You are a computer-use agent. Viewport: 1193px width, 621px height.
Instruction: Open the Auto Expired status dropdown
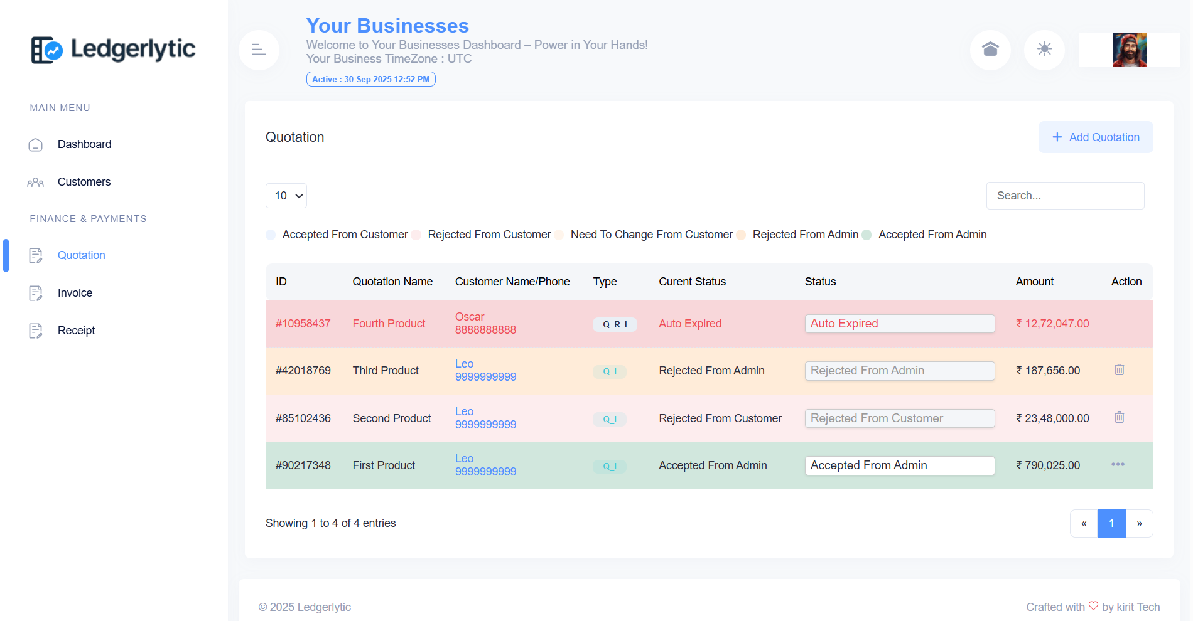899,324
